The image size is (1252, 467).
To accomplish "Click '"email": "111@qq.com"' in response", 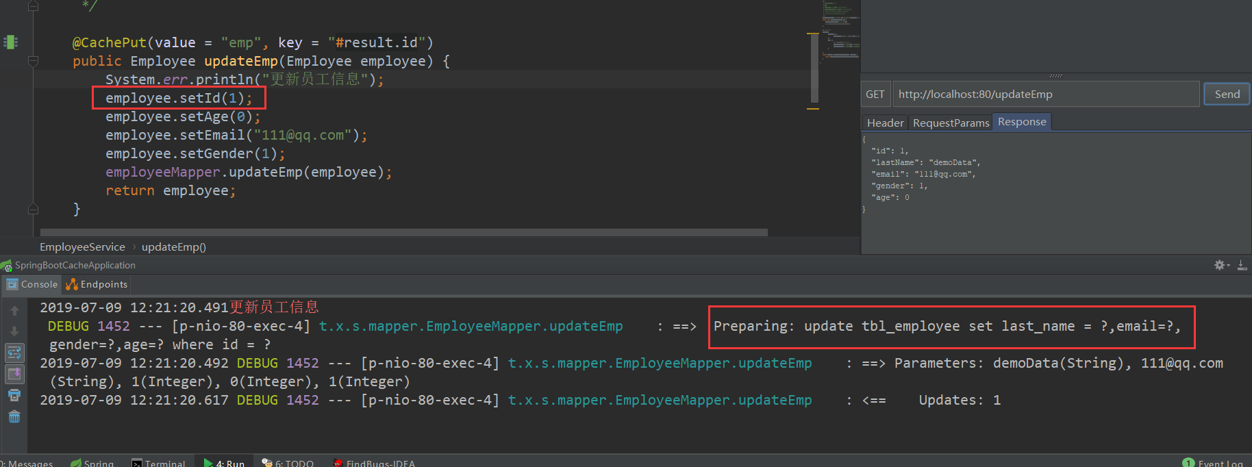I will (x=923, y=174).
